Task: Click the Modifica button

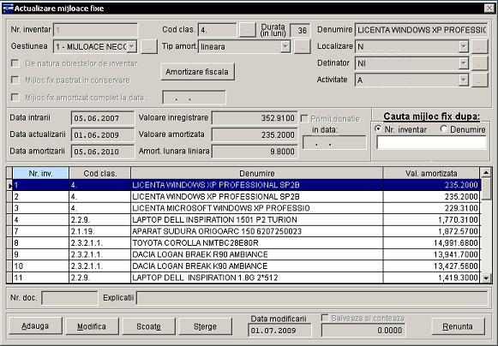Action: coord(92,326)
